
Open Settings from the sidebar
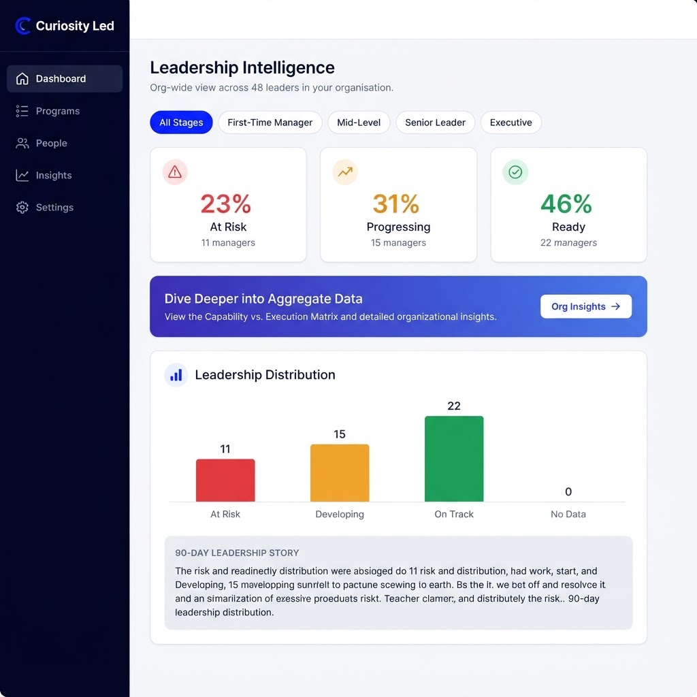point(65,207)
